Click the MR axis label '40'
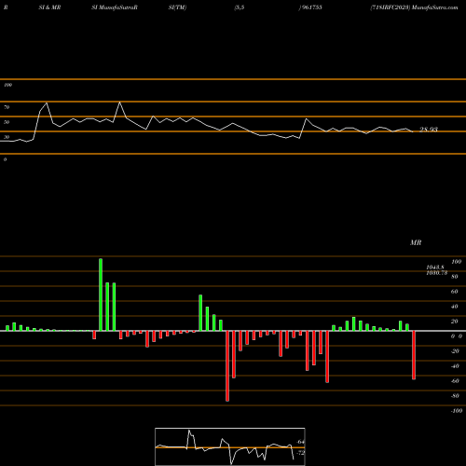 455,307
